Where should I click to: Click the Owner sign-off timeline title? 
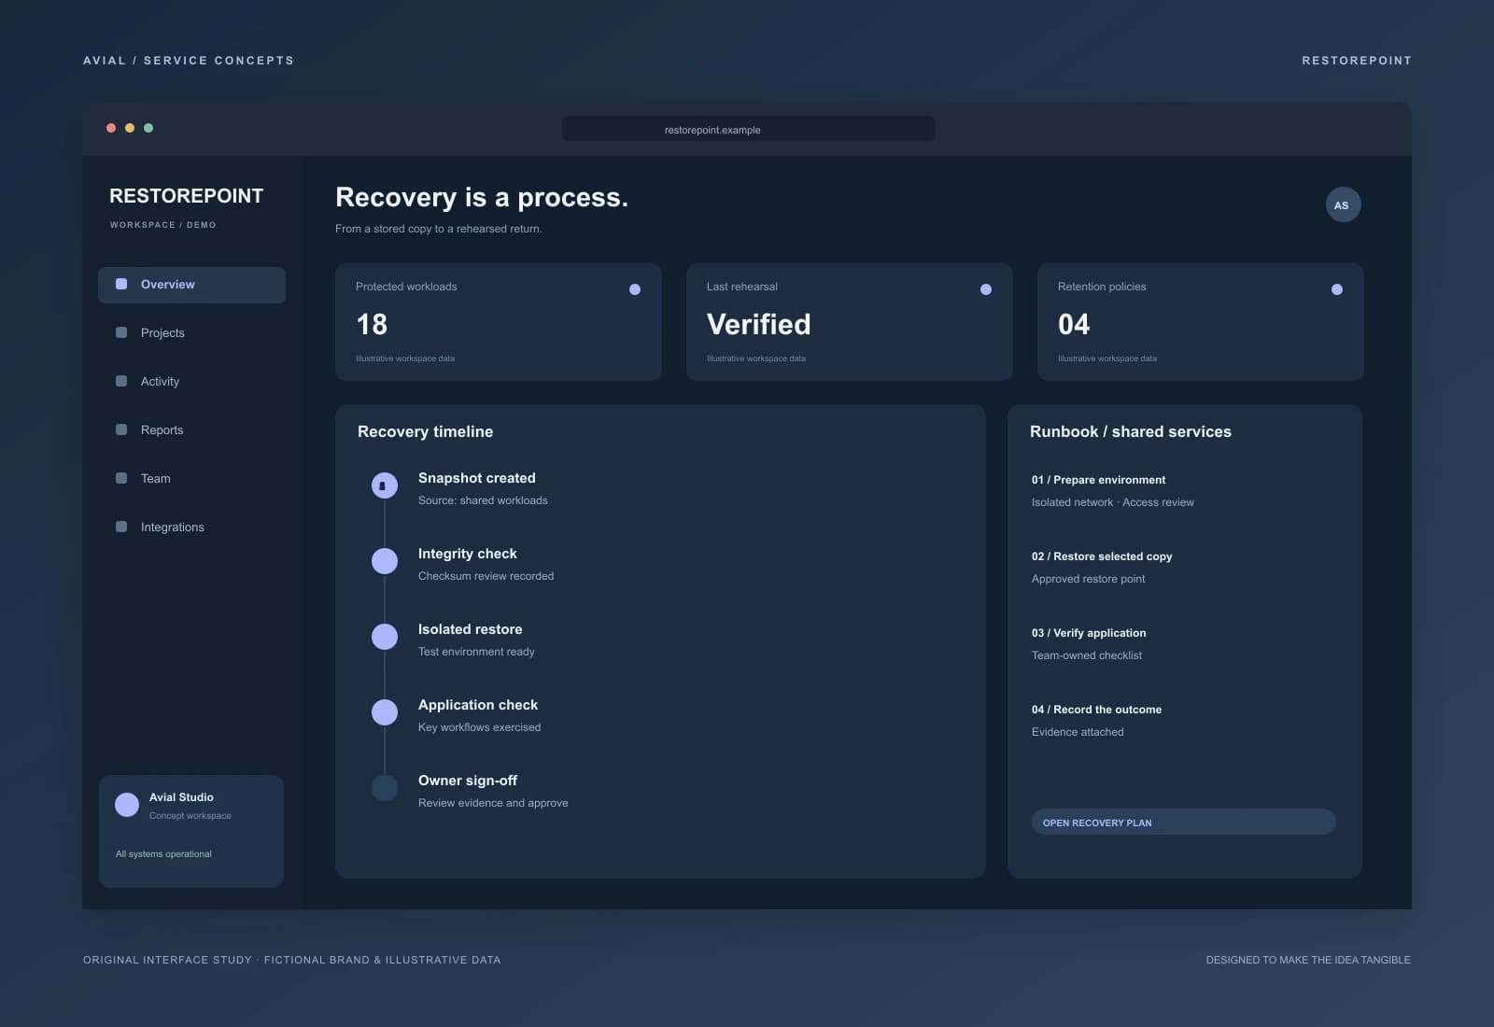(x=468, y=781)
